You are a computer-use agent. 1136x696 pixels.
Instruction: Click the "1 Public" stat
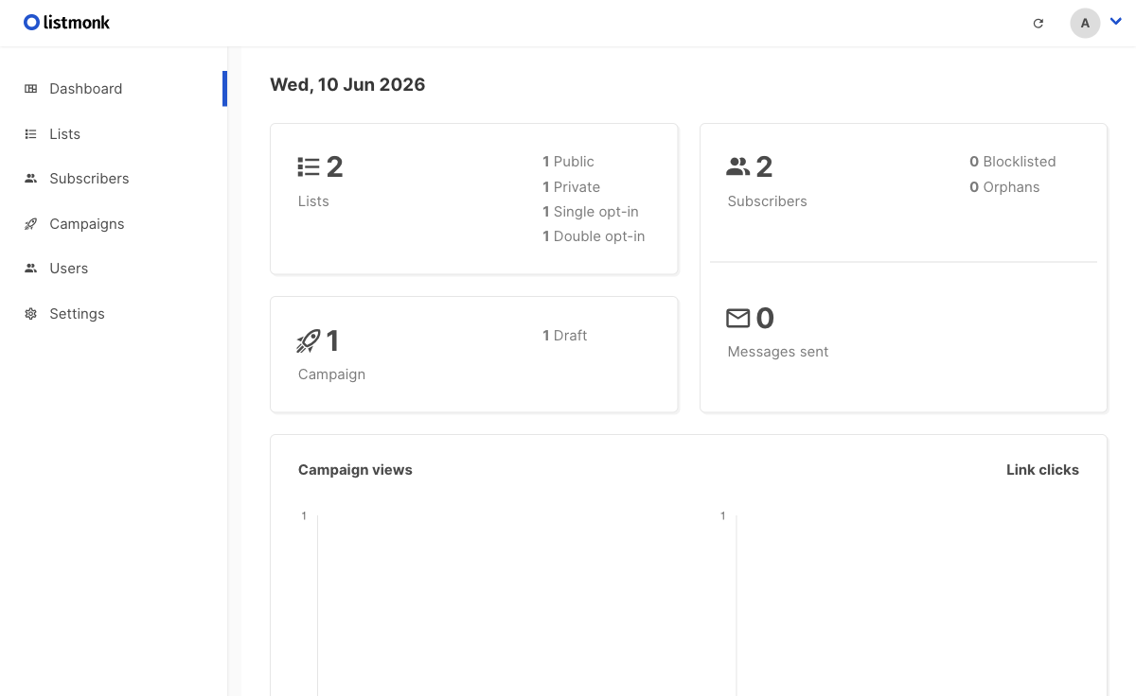tap(568, 162)
